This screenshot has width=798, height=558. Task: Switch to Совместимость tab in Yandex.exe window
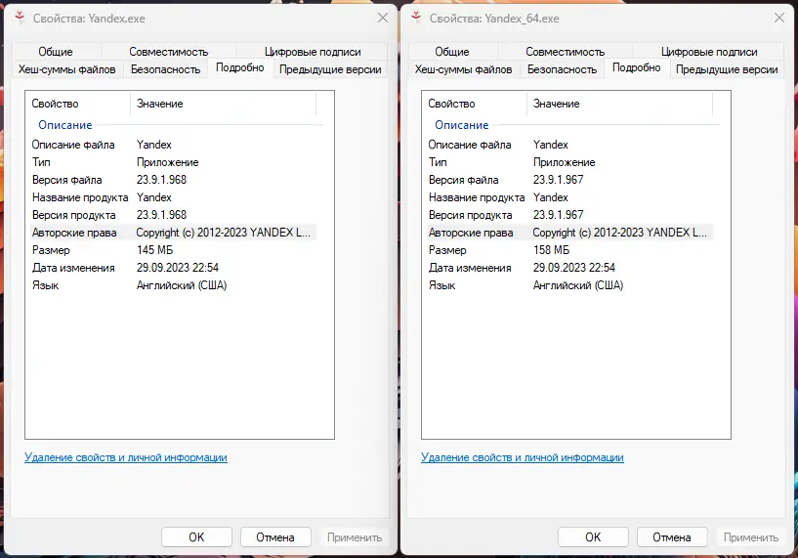(x=168, y=52)
